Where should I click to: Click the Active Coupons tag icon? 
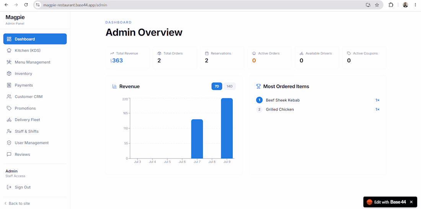[x=349, y=54]
